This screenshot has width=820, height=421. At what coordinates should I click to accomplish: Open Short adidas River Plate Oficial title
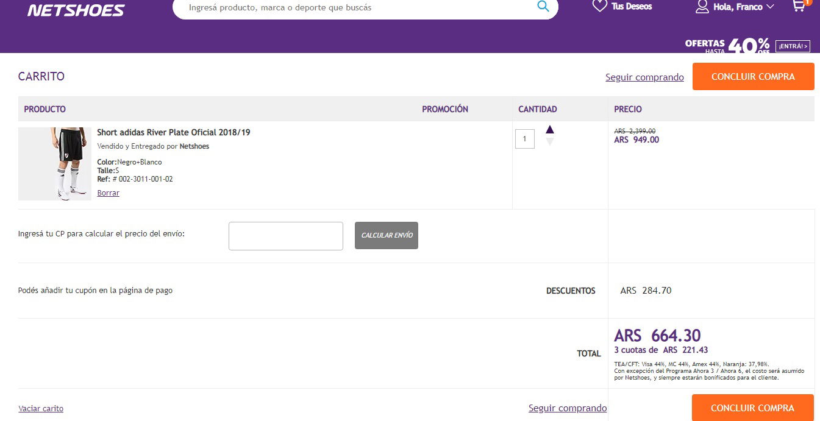tap(174, 132)
